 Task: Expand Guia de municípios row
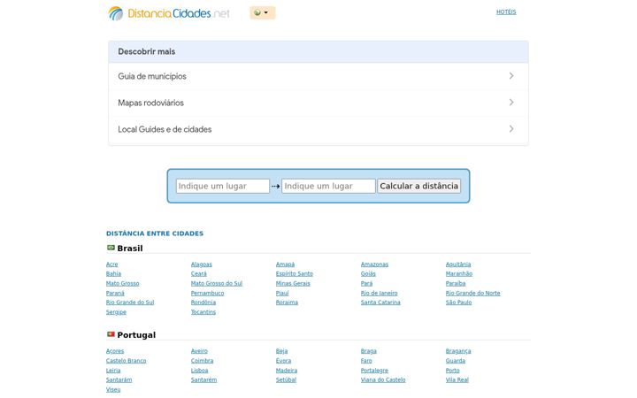tap(318, 76)
